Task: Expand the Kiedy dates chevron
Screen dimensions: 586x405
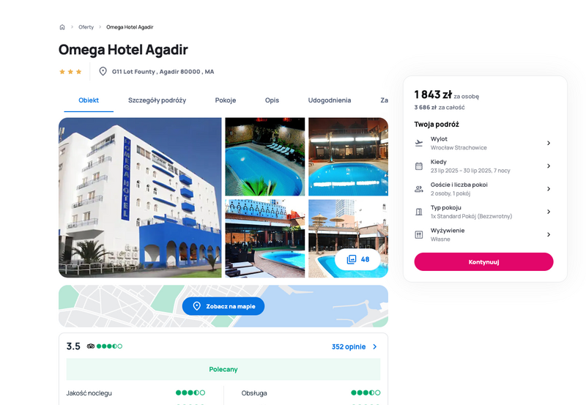Action: pos(549,166)
